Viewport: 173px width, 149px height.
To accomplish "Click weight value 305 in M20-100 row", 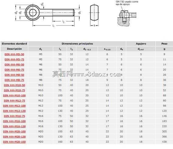I will (164, 131).
